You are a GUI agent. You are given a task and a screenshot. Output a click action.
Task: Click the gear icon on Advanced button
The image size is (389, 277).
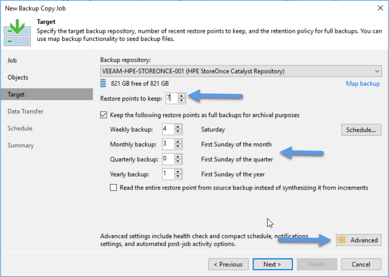point(342,240)
